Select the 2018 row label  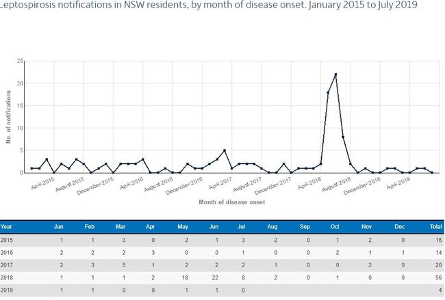click(x=7, y=277)
